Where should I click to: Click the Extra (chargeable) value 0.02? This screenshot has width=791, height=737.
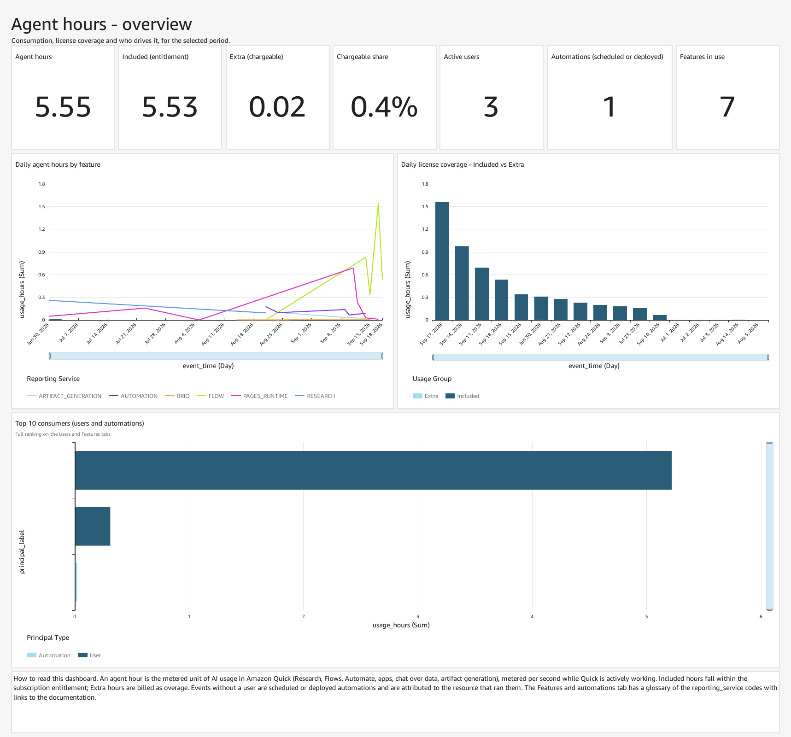277,107
